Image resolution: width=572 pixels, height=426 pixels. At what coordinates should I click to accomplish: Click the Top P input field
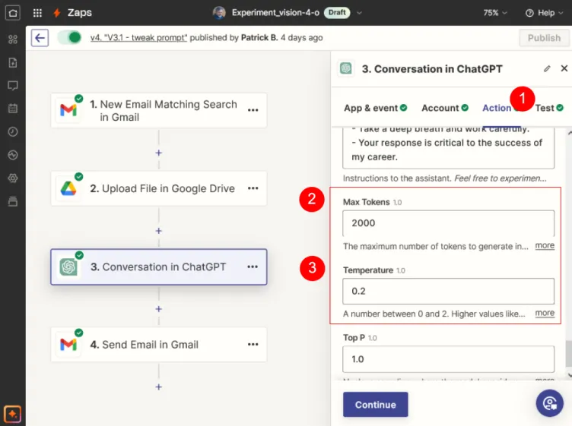click(448, 359)
